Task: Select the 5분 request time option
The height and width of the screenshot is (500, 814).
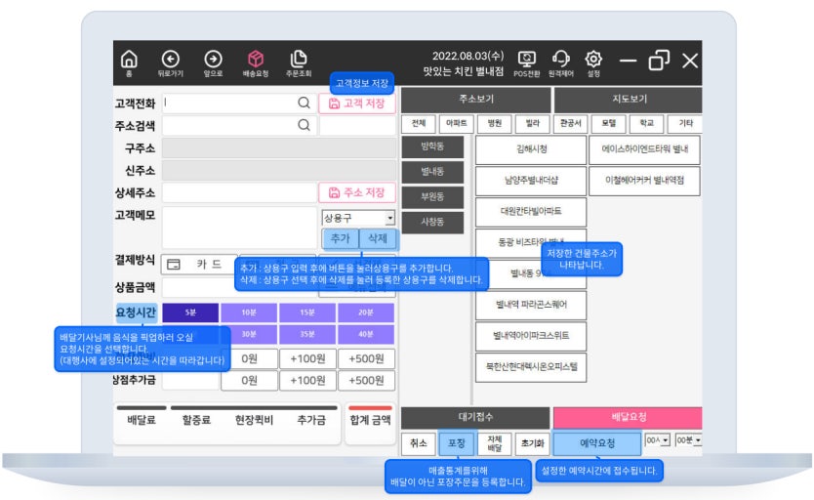Action: pyautogui.click(x=190, y=312)
